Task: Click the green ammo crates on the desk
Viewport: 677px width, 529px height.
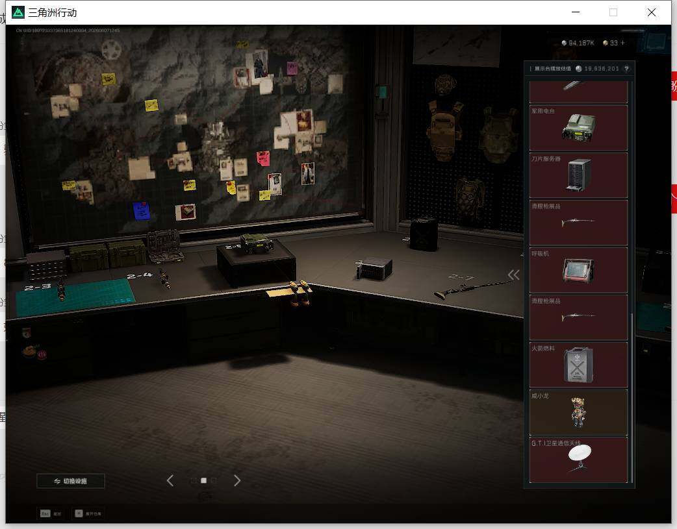Action: 108,255
